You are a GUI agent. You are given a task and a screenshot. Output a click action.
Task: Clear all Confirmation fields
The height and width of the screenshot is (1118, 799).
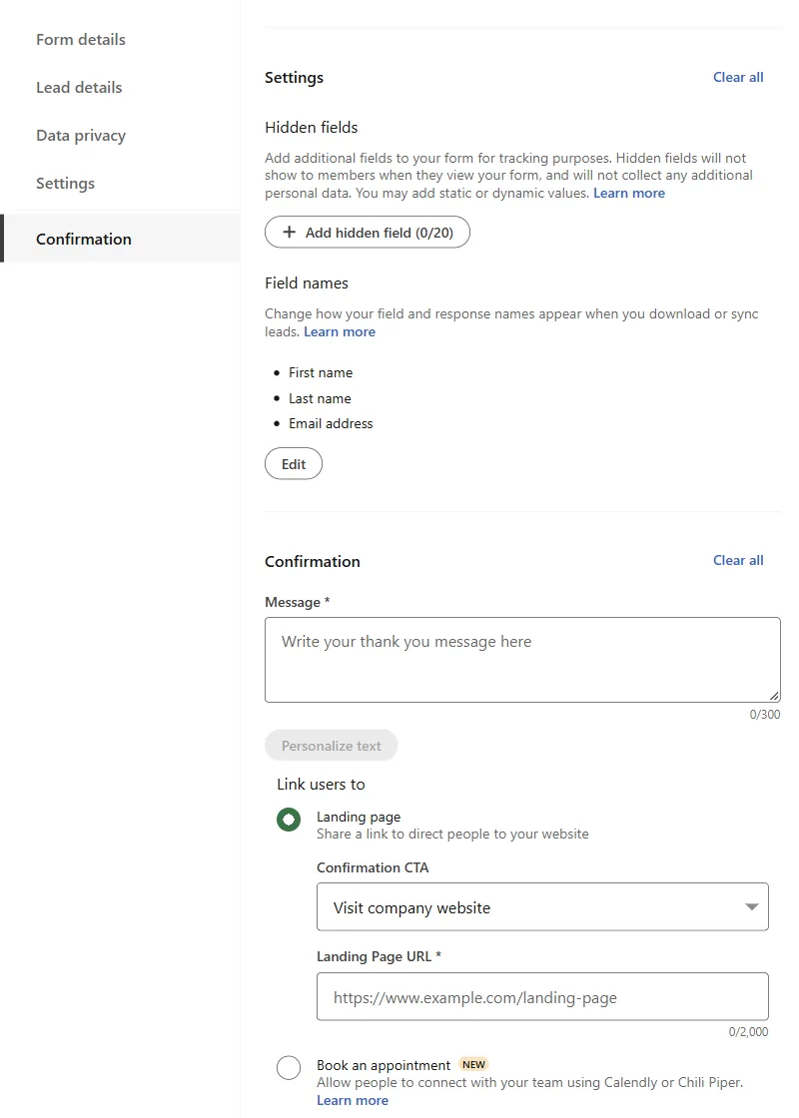738,560
